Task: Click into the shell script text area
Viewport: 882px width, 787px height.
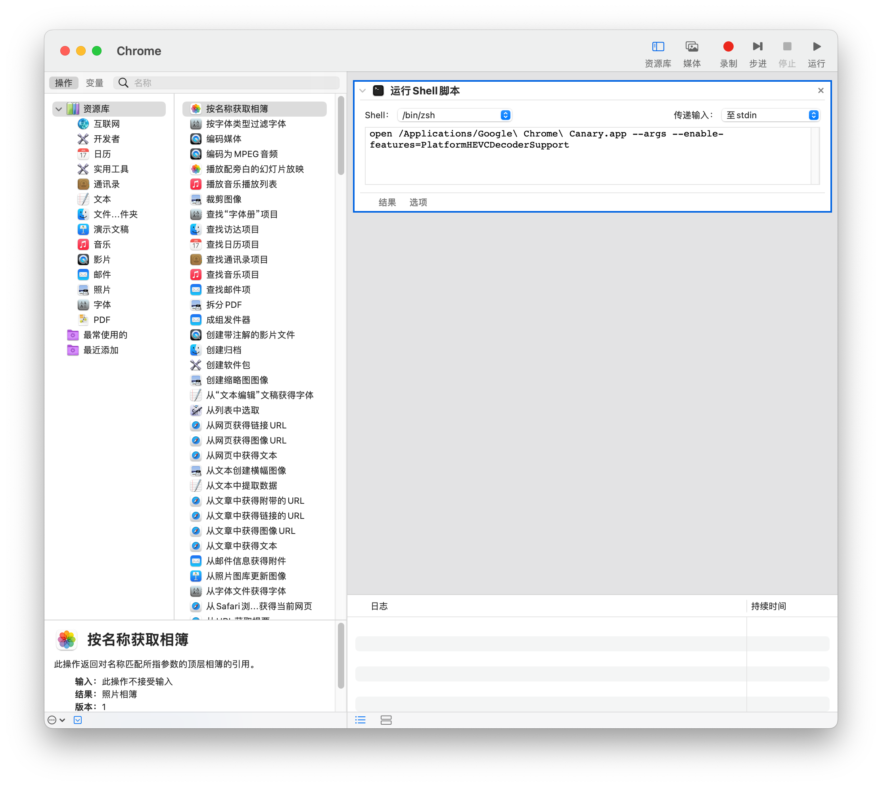Action: pos(588,155)
